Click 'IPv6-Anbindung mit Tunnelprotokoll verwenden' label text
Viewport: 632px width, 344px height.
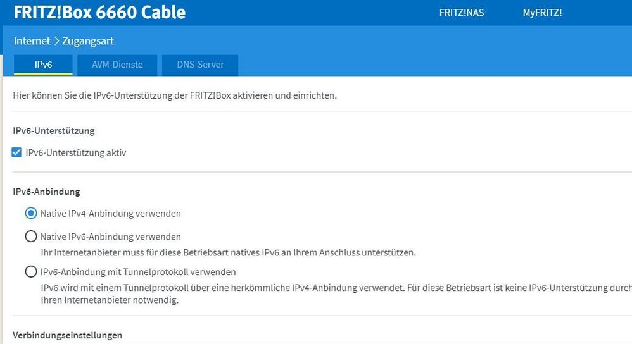coord(138,272)
